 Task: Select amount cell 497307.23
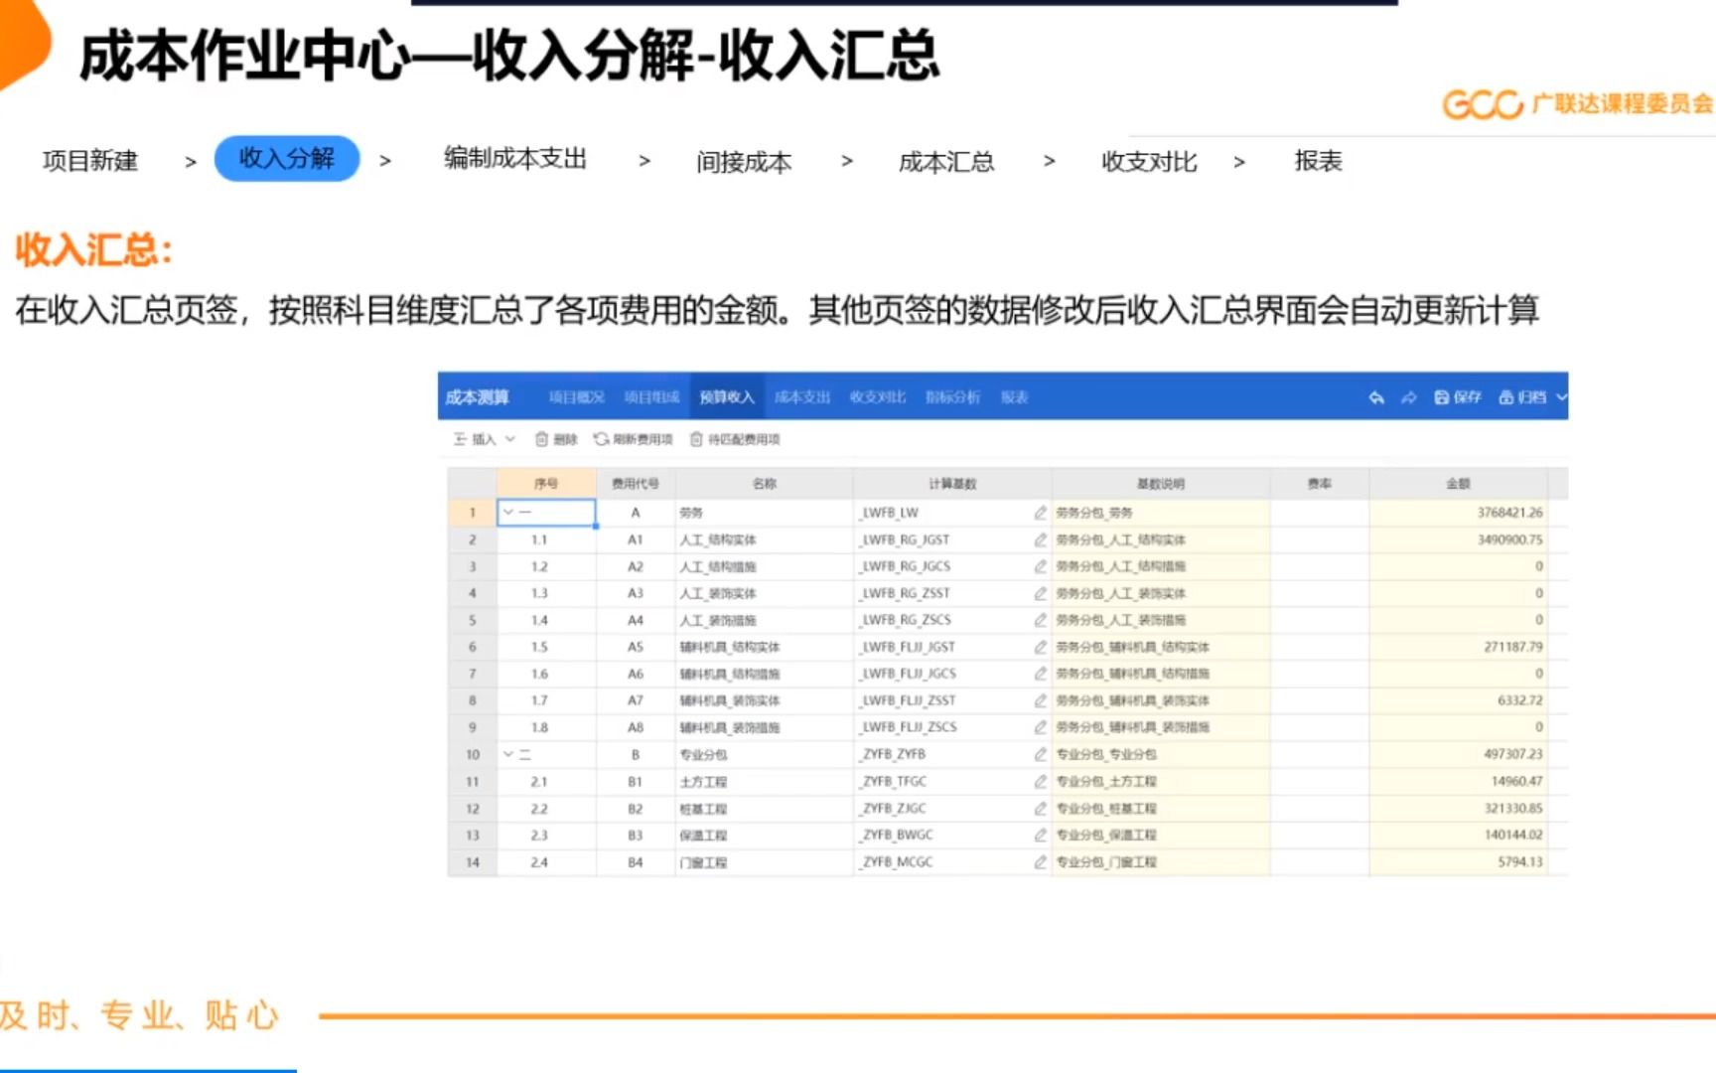coord(1458,754)
